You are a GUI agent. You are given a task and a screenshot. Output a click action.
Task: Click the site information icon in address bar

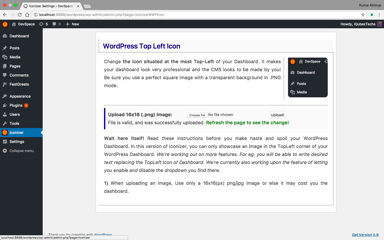tap(36, 15)
